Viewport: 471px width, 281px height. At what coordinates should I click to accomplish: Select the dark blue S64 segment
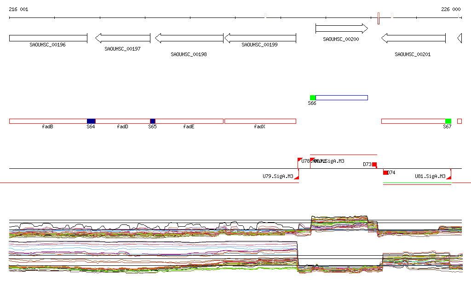pyautogui.click(x=91, y=121)
